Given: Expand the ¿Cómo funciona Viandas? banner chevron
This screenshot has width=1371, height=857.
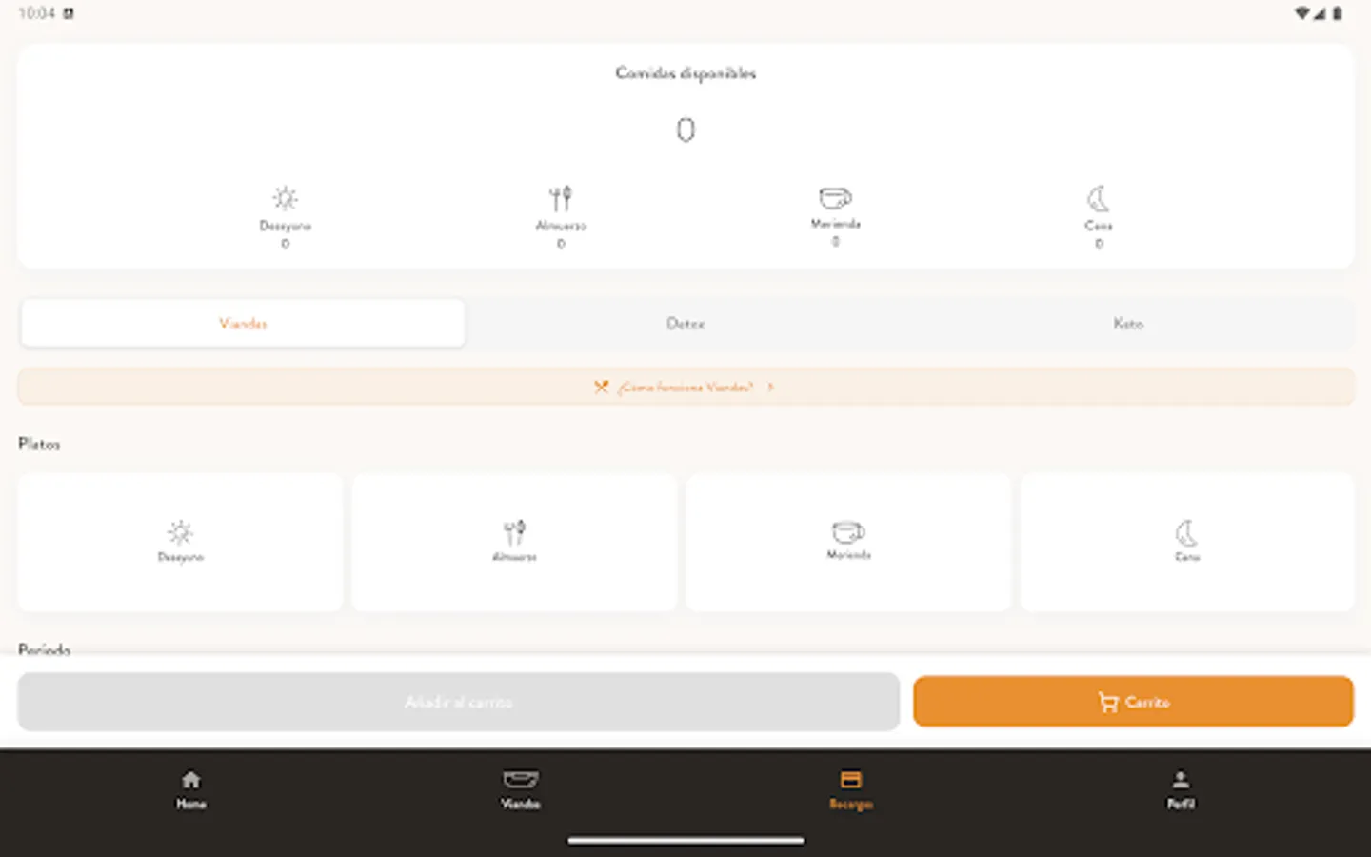Looking at the screenshot, I should (x=770, y=387).
